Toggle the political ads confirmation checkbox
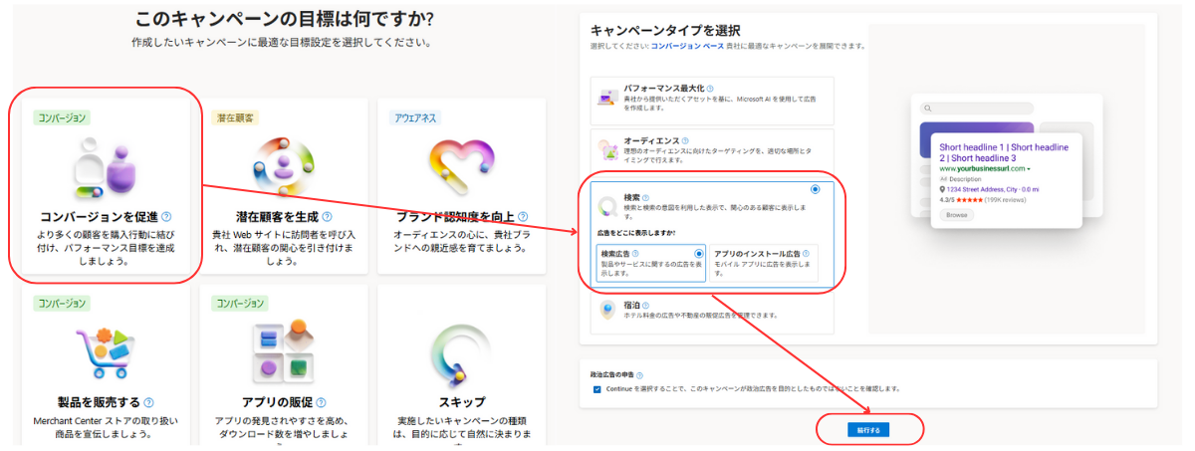The height and width of the screenshot is (451, 1195). click(597, 388)
